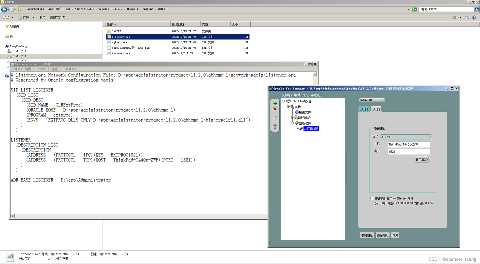Viewport: 480px width, 264px height.
Task: Click 新建文件夹 in Explorer toolbar
Action: (57, 17)
